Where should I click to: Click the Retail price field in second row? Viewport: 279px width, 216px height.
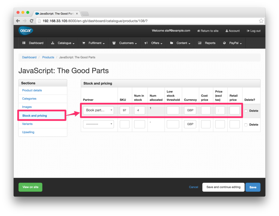coord(235,124)
